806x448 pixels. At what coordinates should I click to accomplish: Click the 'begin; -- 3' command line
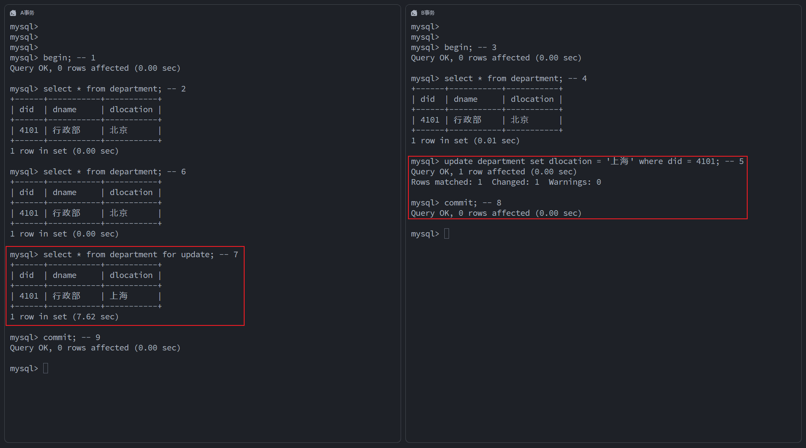470,47
